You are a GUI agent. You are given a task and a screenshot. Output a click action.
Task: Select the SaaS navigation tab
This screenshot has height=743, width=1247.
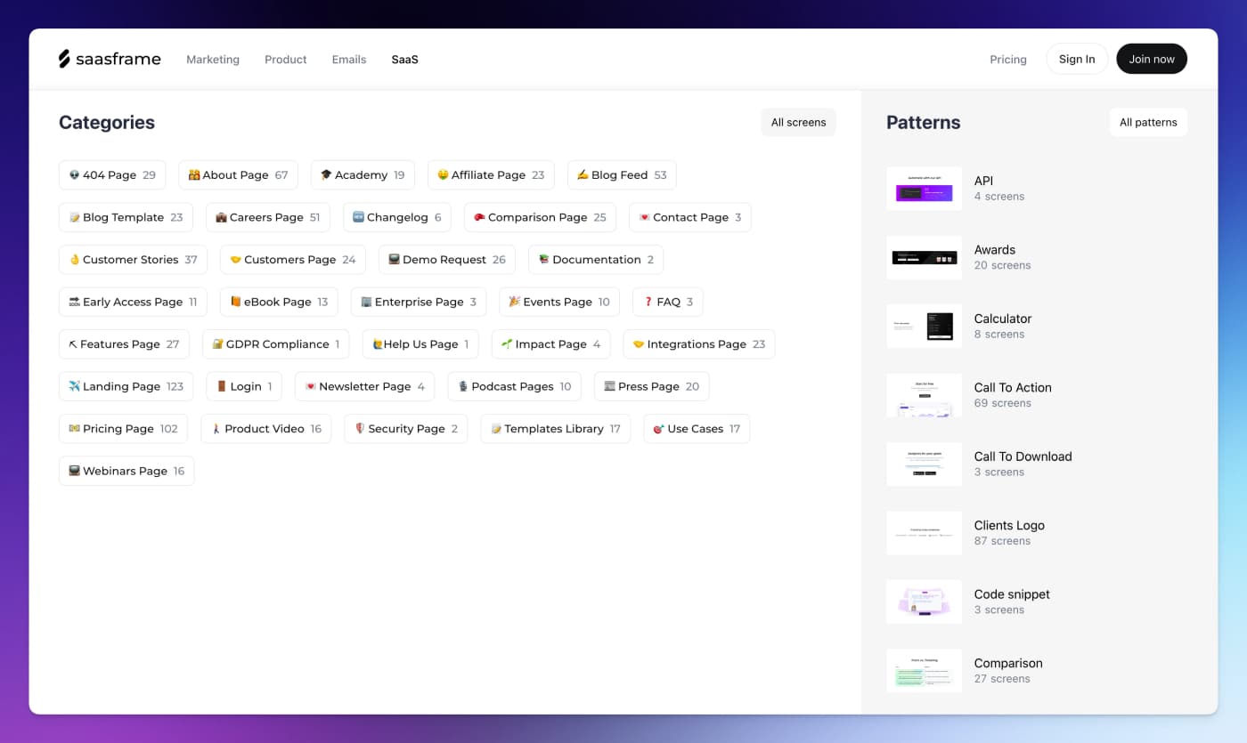pyautogui.click(x=404, y=60)
